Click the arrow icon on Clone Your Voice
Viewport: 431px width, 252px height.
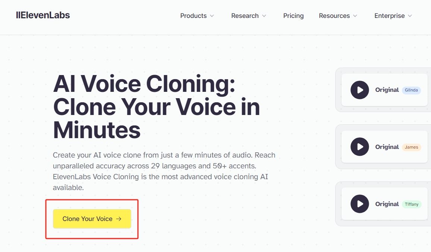pos(119,219)
